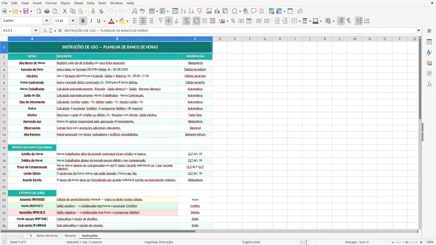The height and width of the screenshot is (245, 436).
Task: Open the Sheet menu
Action: [78, 3]
